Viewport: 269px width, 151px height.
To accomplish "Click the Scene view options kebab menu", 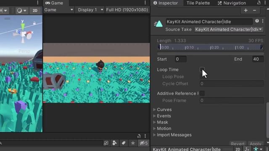I will pos(38,3).
